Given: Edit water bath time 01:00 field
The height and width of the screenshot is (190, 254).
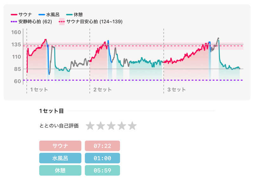Looking at the screenshot, I should (102, 158).
